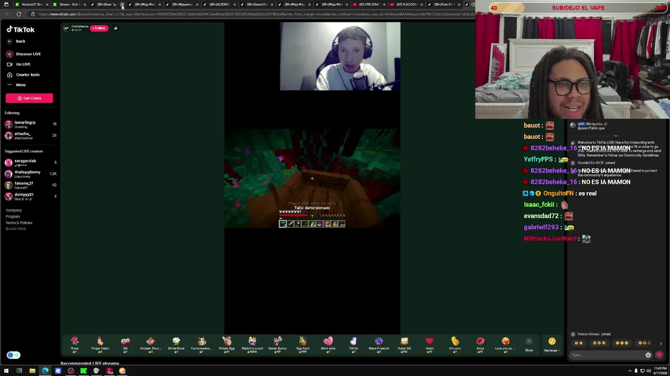
Task: Show more quick emoji reactions arrow
Action: point(661,344)
